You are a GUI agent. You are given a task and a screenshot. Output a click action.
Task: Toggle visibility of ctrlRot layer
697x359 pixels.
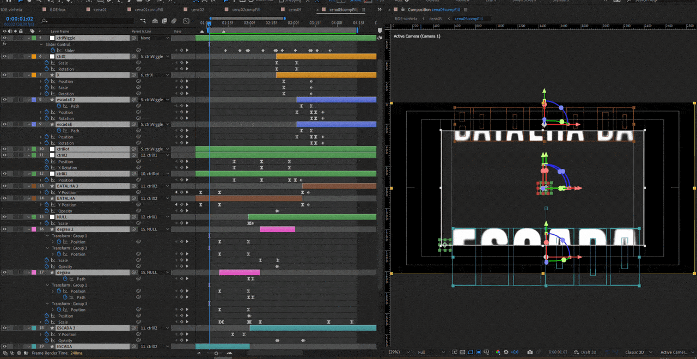coord(4,149)
